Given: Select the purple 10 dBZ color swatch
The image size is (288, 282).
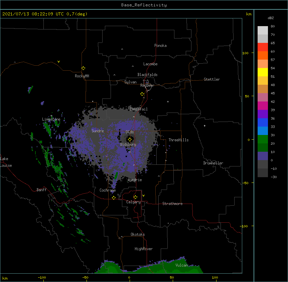Looking at the screenshot, I should [x=263, y=156].
